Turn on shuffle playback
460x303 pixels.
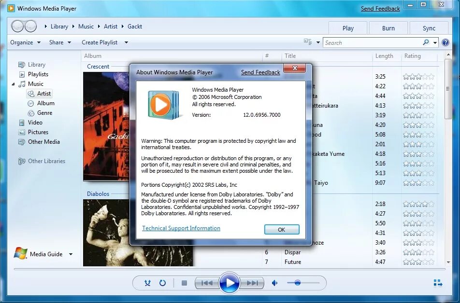pyautogui.click(x=147, y=283)
